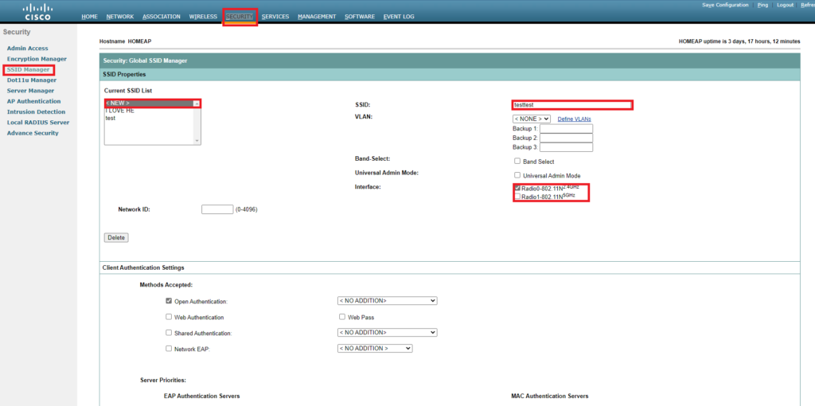Screen dimensions: 815x406
Task: Open Encryption Manager in sidebar
Action: 37,59
